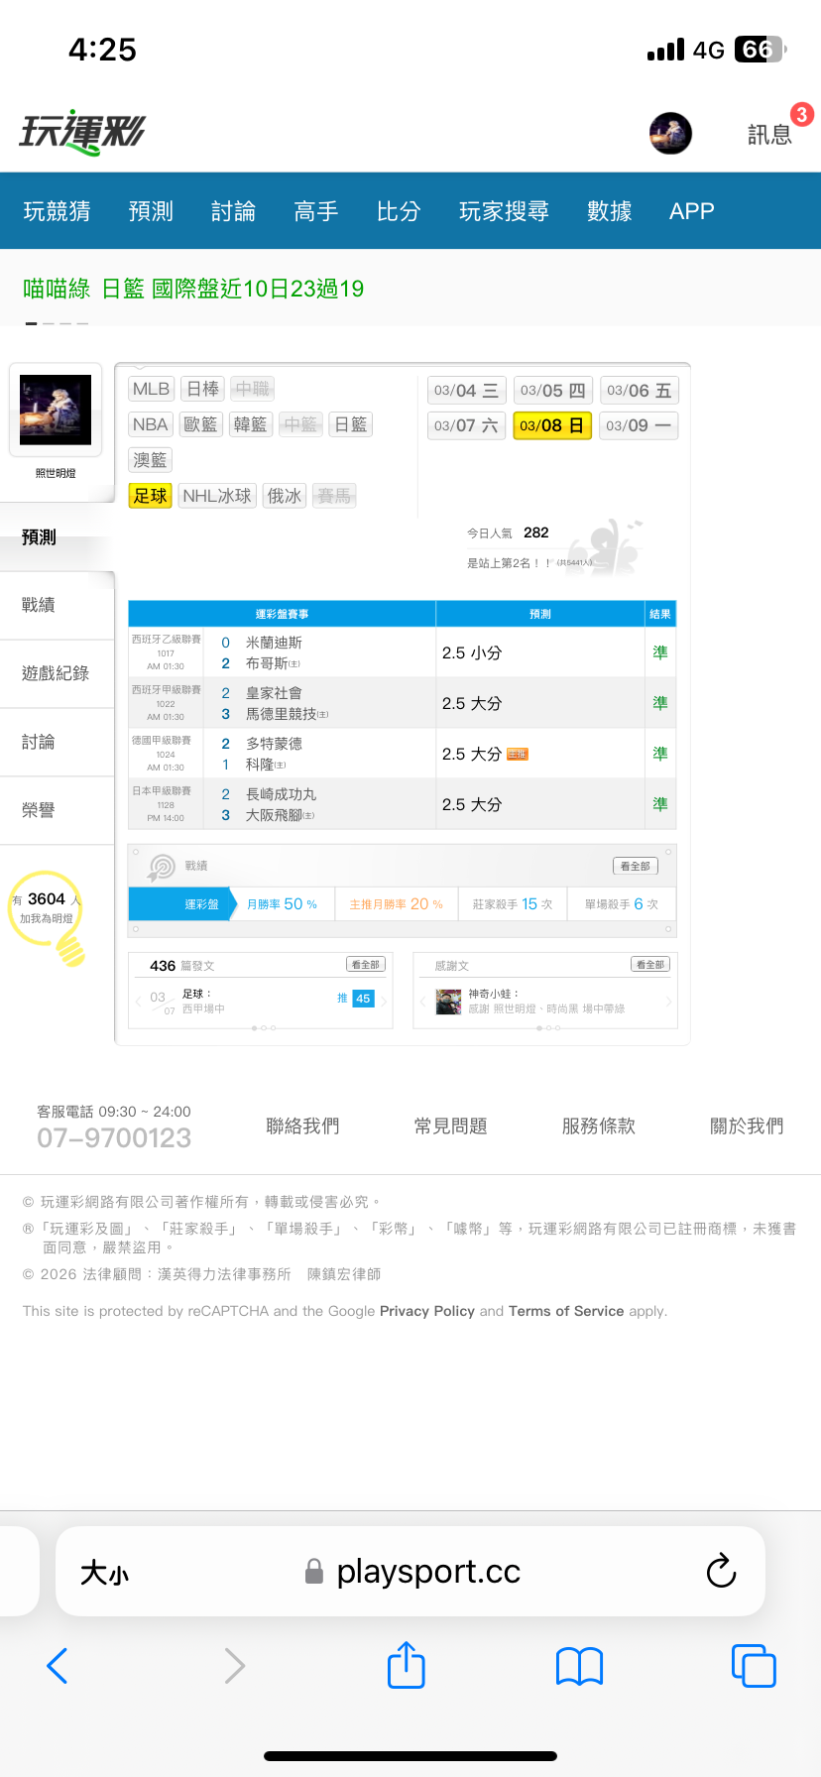Open 關於我們 footer link
This screenshot has height=1777, width=821.
[x=747, y=1126]
